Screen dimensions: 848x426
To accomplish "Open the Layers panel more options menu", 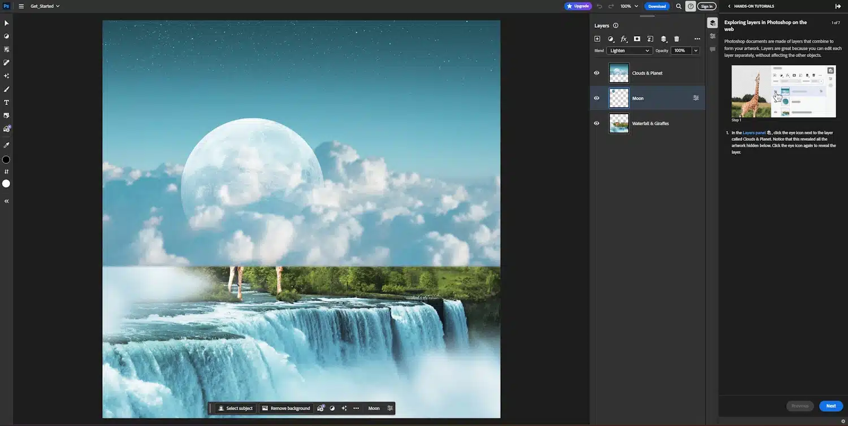I will [697, 39].
